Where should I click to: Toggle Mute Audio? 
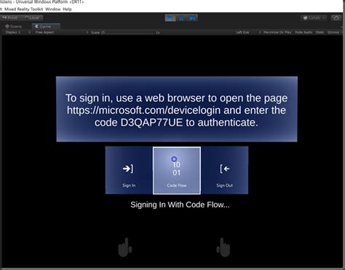[304, 32]
